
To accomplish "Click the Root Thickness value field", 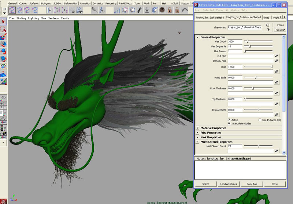I will pos(235,88).
